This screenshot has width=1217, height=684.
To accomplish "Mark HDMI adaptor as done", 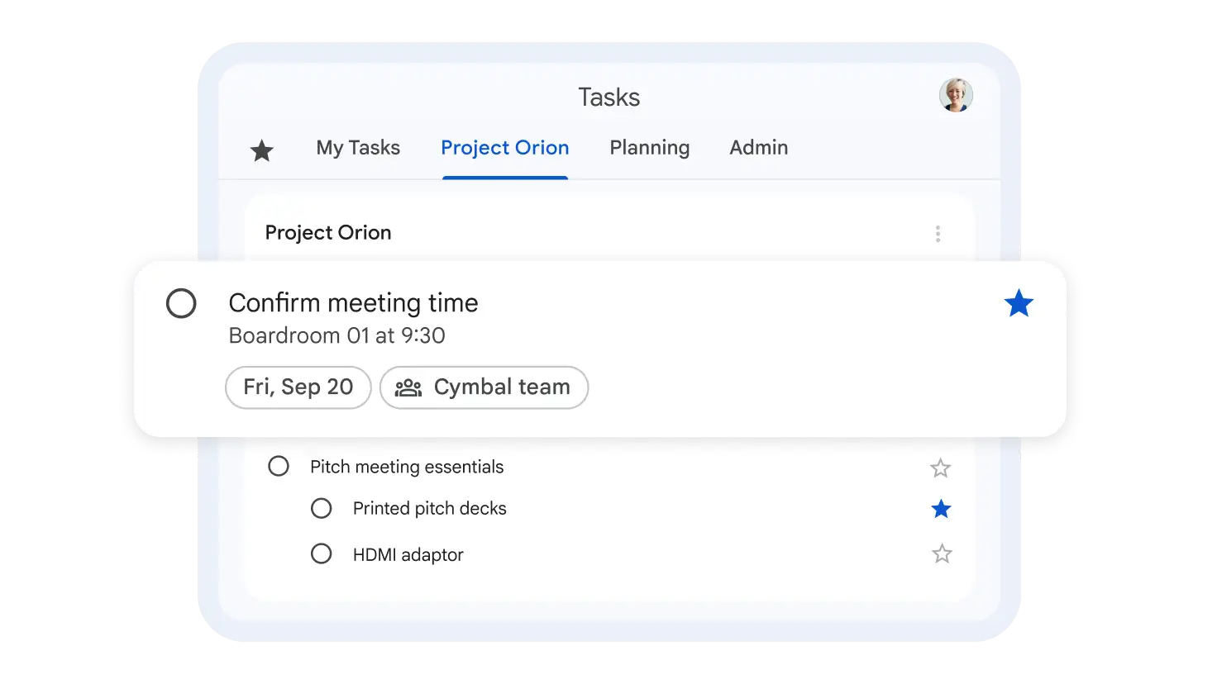I will (x=321, y=553).
